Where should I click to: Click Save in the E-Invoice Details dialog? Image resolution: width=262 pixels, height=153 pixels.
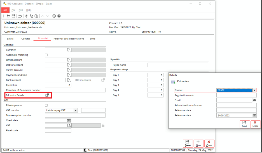coord(244,124)
